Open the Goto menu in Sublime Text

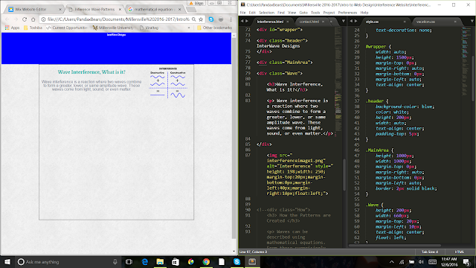(x=303, y=13)
